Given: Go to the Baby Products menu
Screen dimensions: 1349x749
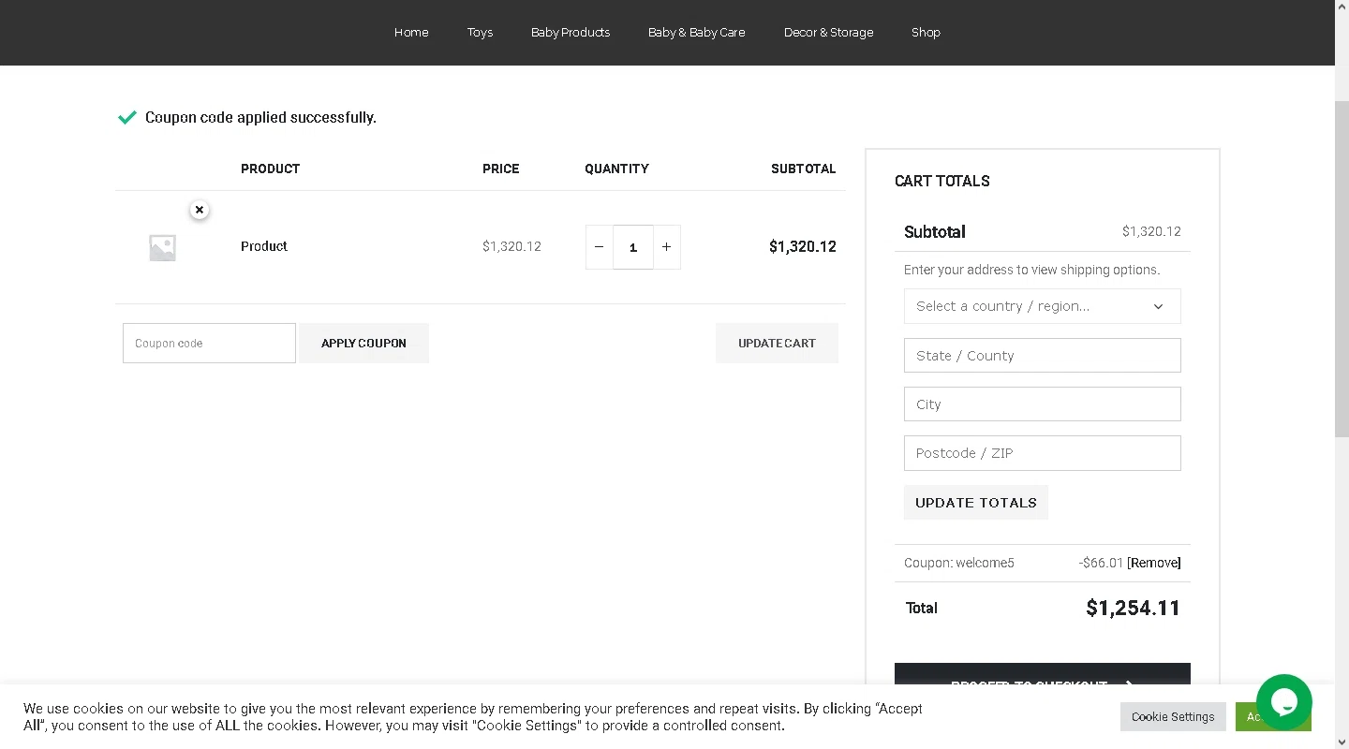Looking at the screenshot, I should coord(571,32).
